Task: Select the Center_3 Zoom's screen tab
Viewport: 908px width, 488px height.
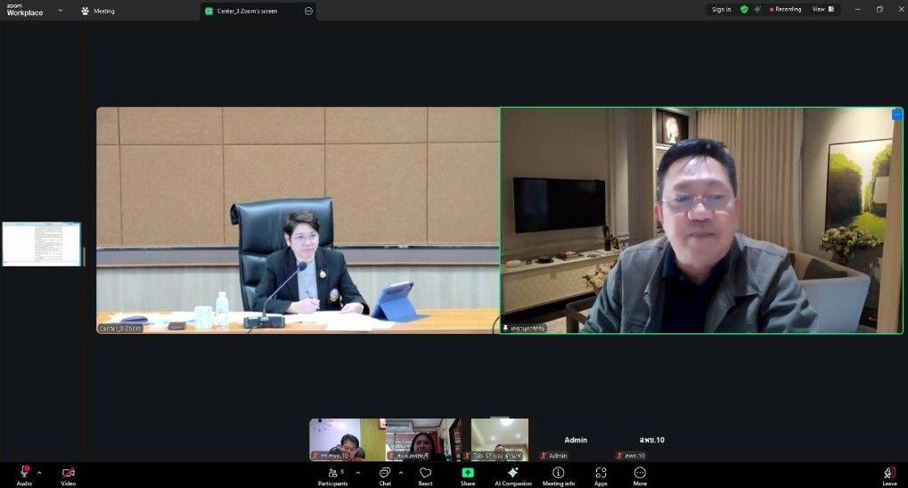Action: (x=249, y=11)
